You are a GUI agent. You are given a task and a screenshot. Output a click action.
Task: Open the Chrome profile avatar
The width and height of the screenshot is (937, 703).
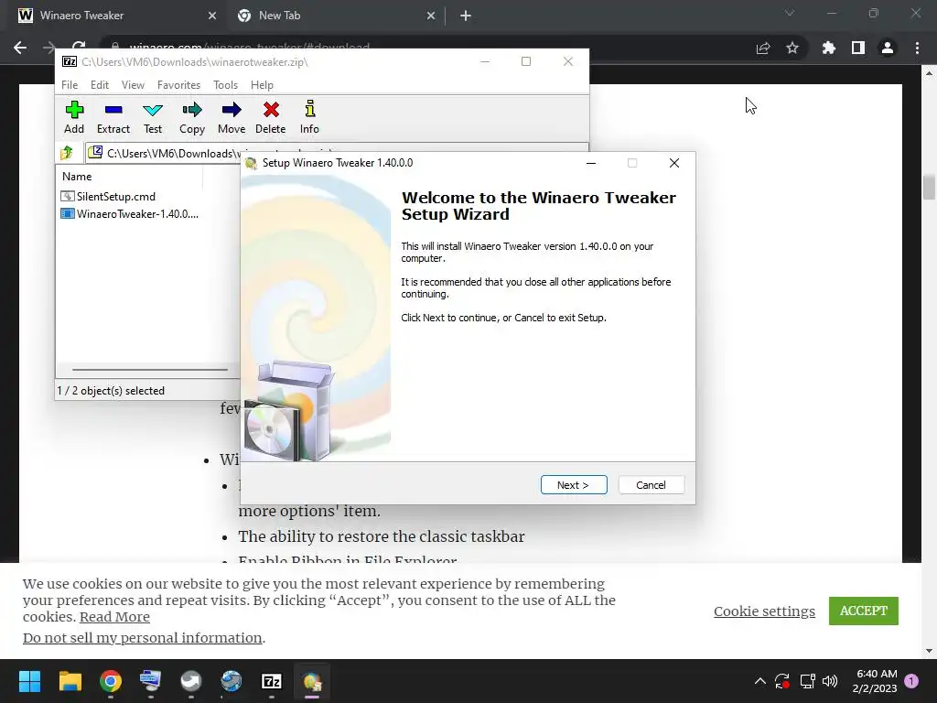pyautogui.click(x=888, y=48)
